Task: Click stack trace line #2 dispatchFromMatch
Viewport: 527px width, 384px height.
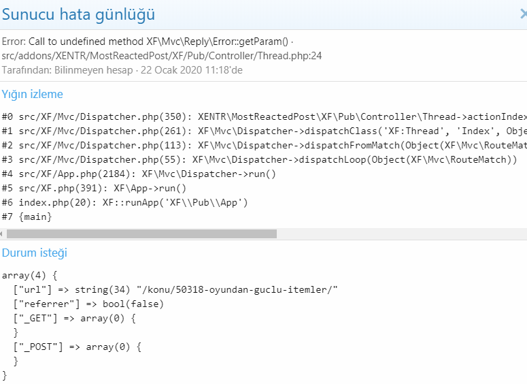Action: 264,146
